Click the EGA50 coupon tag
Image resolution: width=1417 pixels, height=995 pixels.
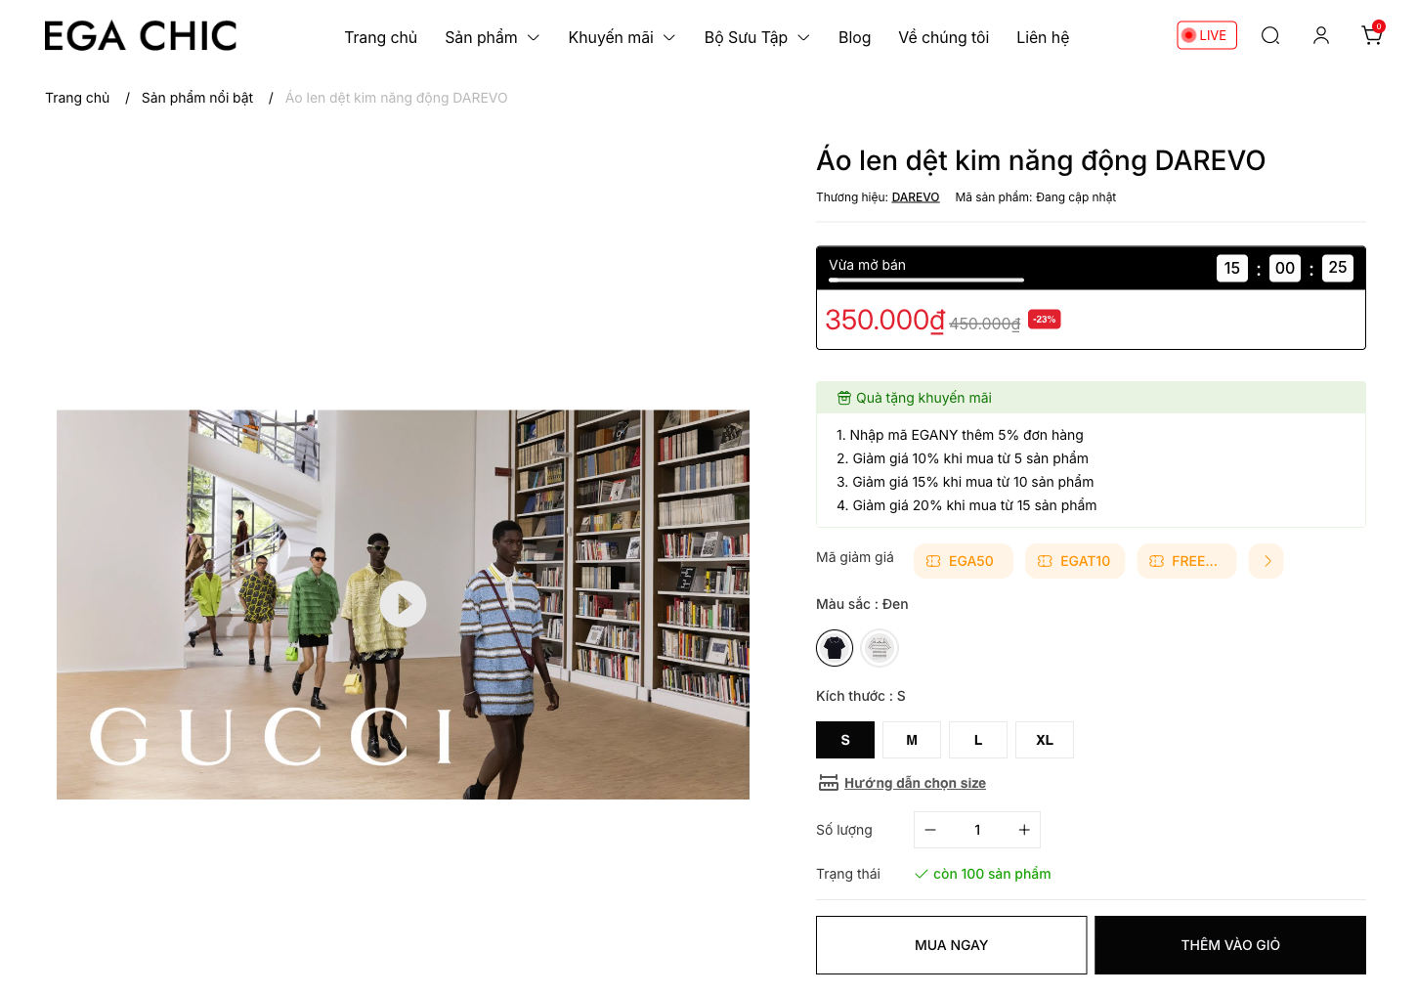click(x=964, y=561)
